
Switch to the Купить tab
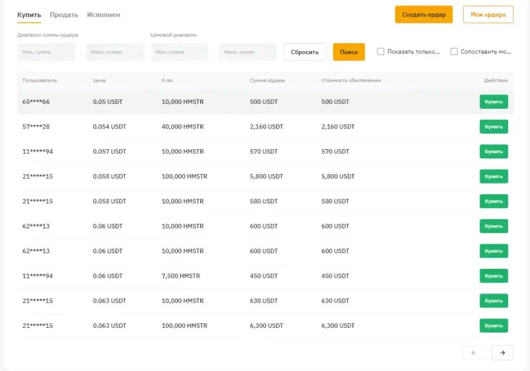tap(29, 15)
